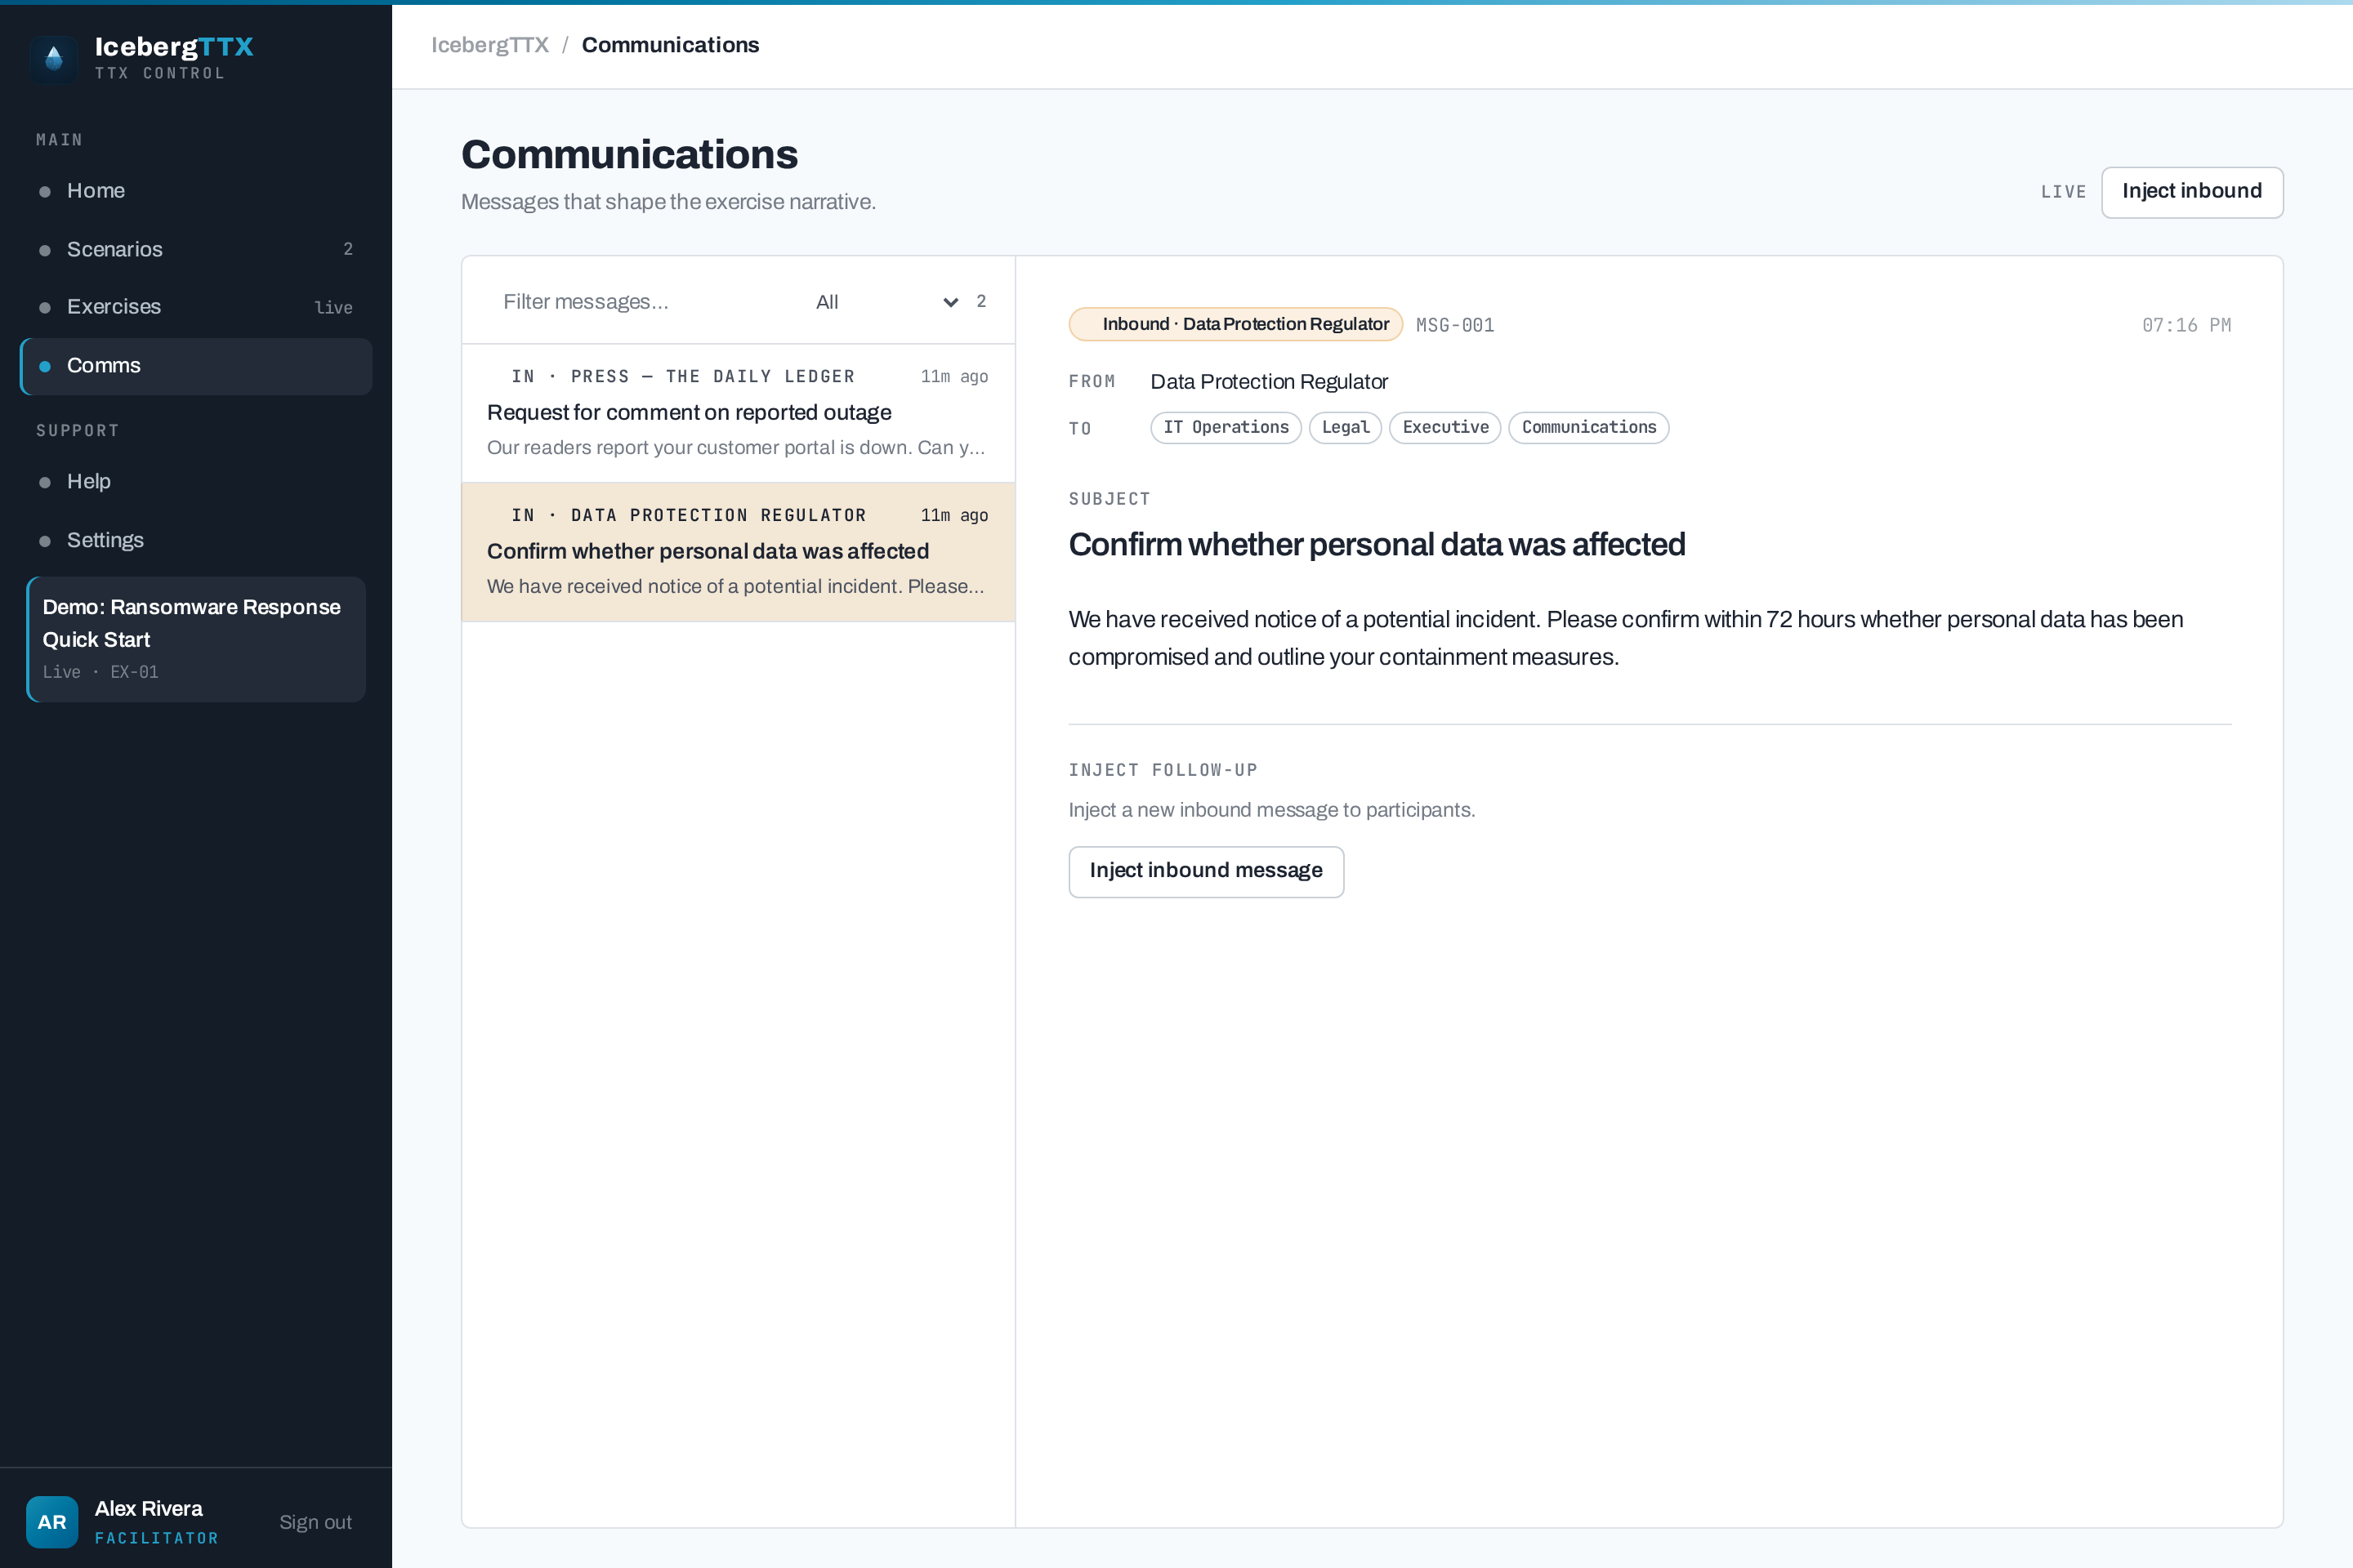Click the MSG-001 identifier
This screenshot has height=1568, width=2353.
coord(1454,325)
